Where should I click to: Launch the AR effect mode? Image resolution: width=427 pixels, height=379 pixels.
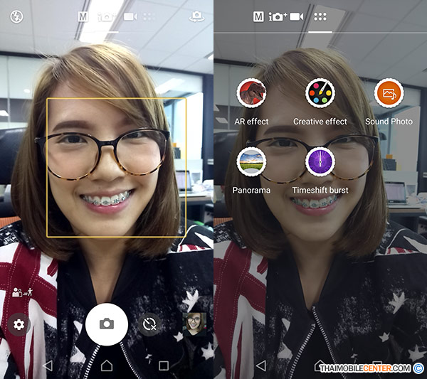(x=251, y=93)
